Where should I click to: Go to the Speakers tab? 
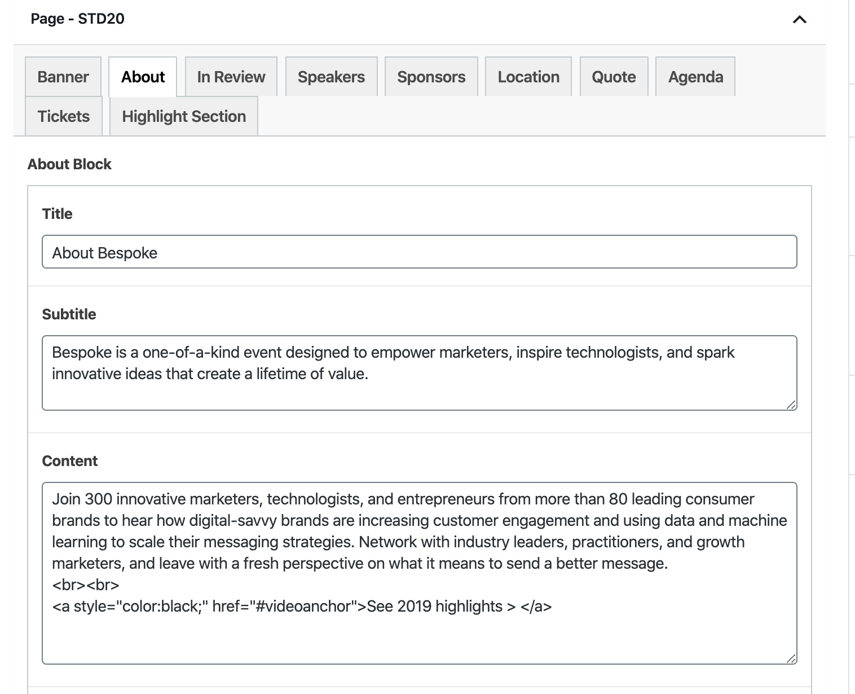click(331, 77)
